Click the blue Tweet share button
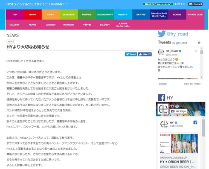209x169 pixels. [x=131, y=54]
